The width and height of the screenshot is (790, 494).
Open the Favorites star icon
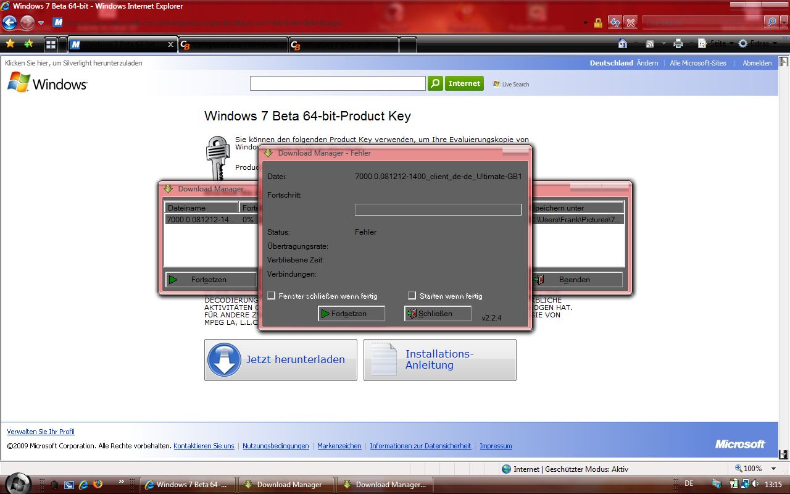10,44
